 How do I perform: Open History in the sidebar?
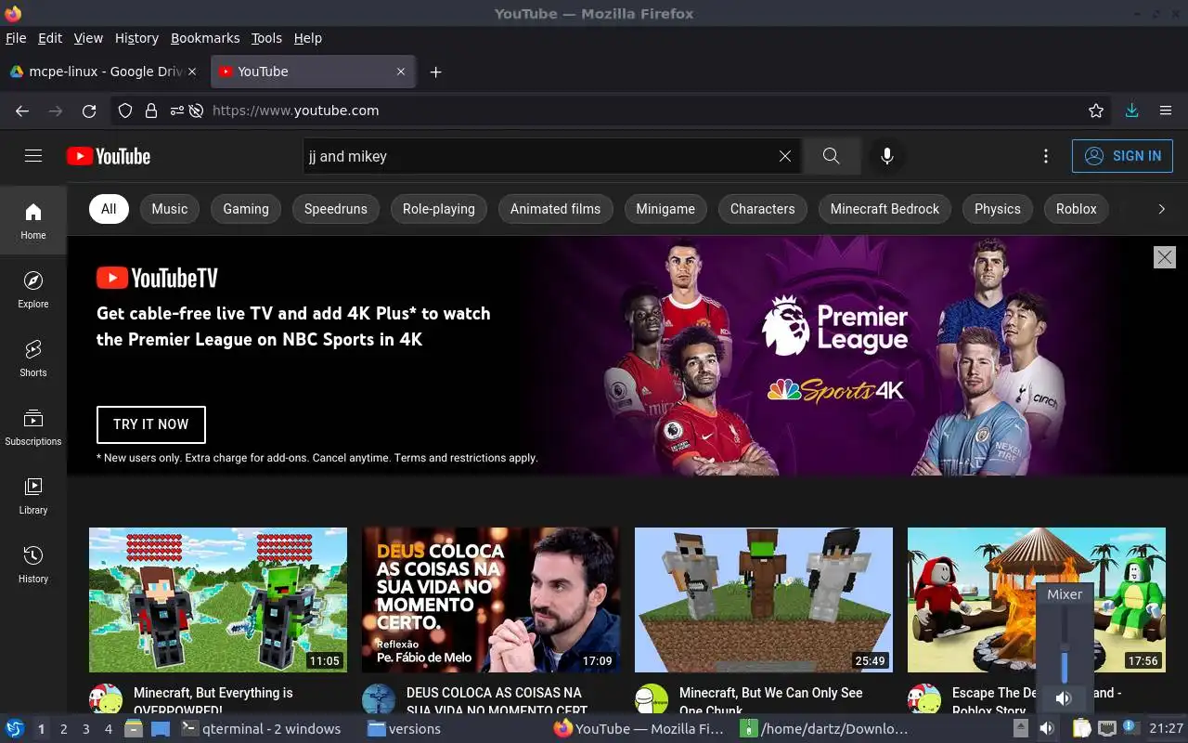click(33, 564)
